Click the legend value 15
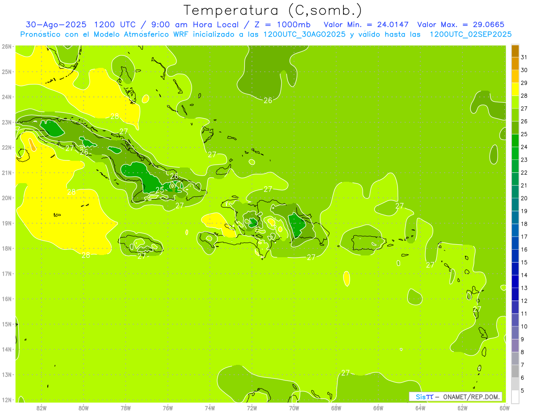The width and height of the screenshot is (536, 414). [x=524, y=263]
